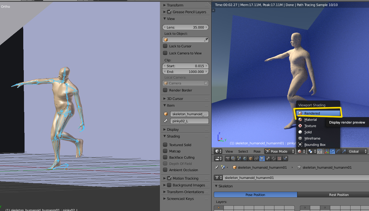Expand the Transform Orientations panel
Viewport: 369px width, 211px height.
pos(185,192)
